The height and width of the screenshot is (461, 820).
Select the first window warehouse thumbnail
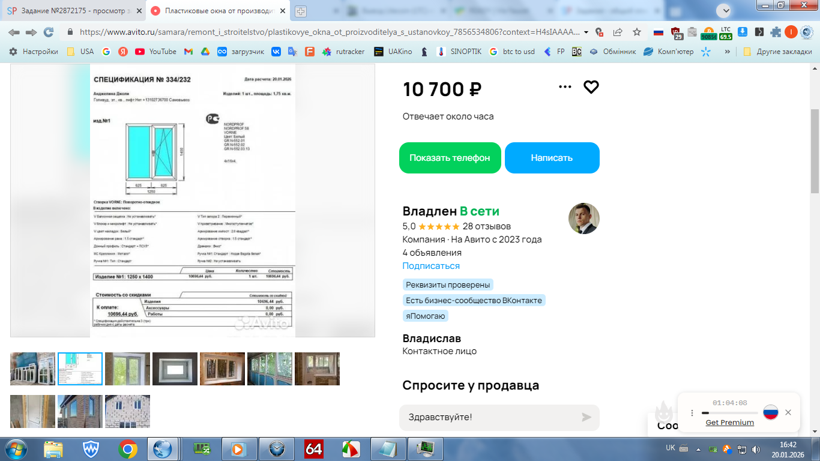32,369
